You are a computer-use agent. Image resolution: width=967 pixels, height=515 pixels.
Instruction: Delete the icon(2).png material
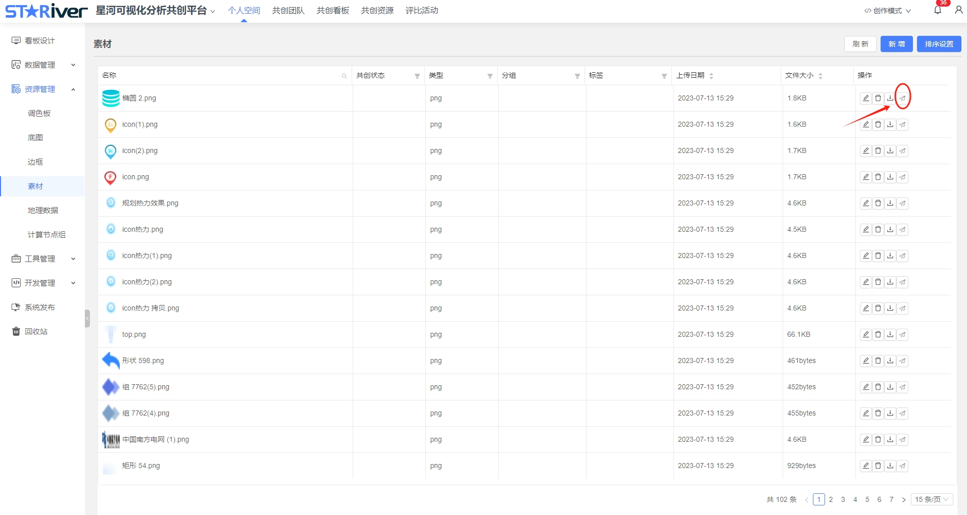(x=878, y=150)
